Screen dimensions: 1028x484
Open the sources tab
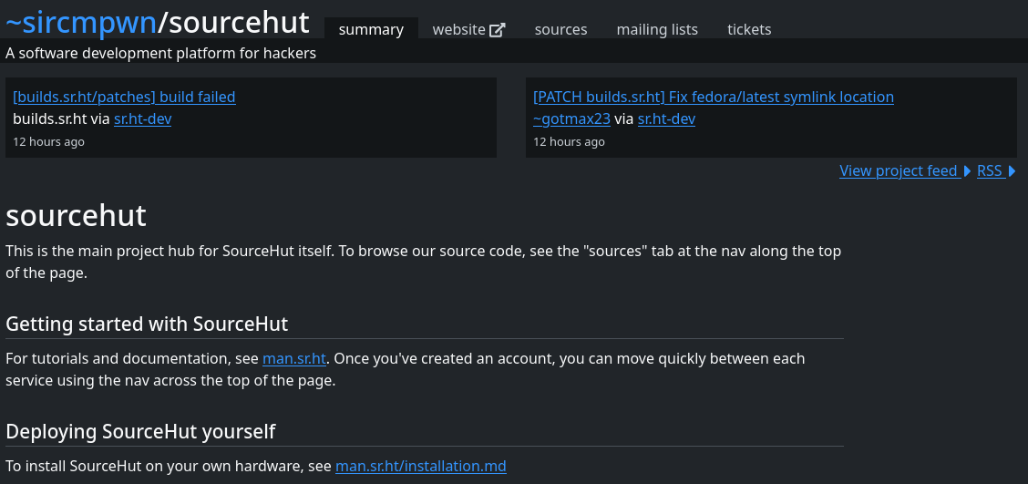pyautogui.click(x=560, y=29)
